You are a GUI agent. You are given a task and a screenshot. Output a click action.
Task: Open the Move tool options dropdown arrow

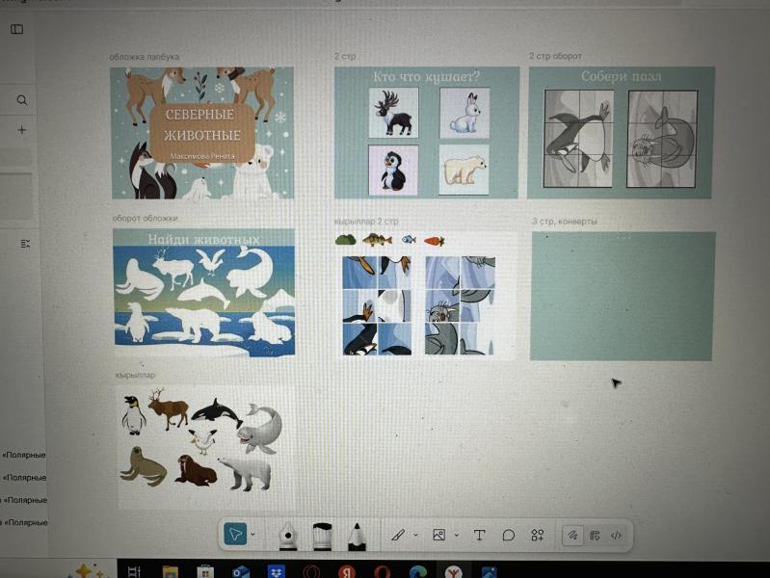pyautogui.click(x=252, y=535)
